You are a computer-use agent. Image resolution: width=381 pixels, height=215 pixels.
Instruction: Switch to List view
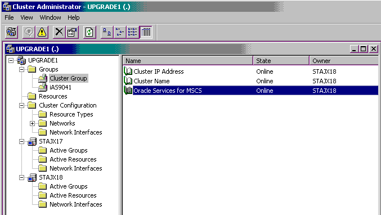coord(133,32)
